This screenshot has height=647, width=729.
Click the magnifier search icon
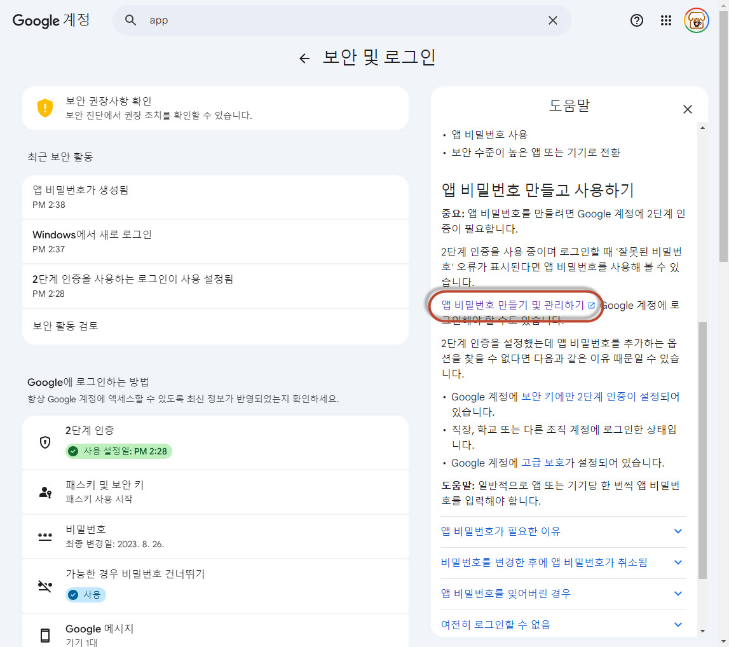[131, 20]
